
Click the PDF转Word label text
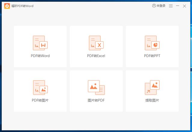click(x=40, y=56)
